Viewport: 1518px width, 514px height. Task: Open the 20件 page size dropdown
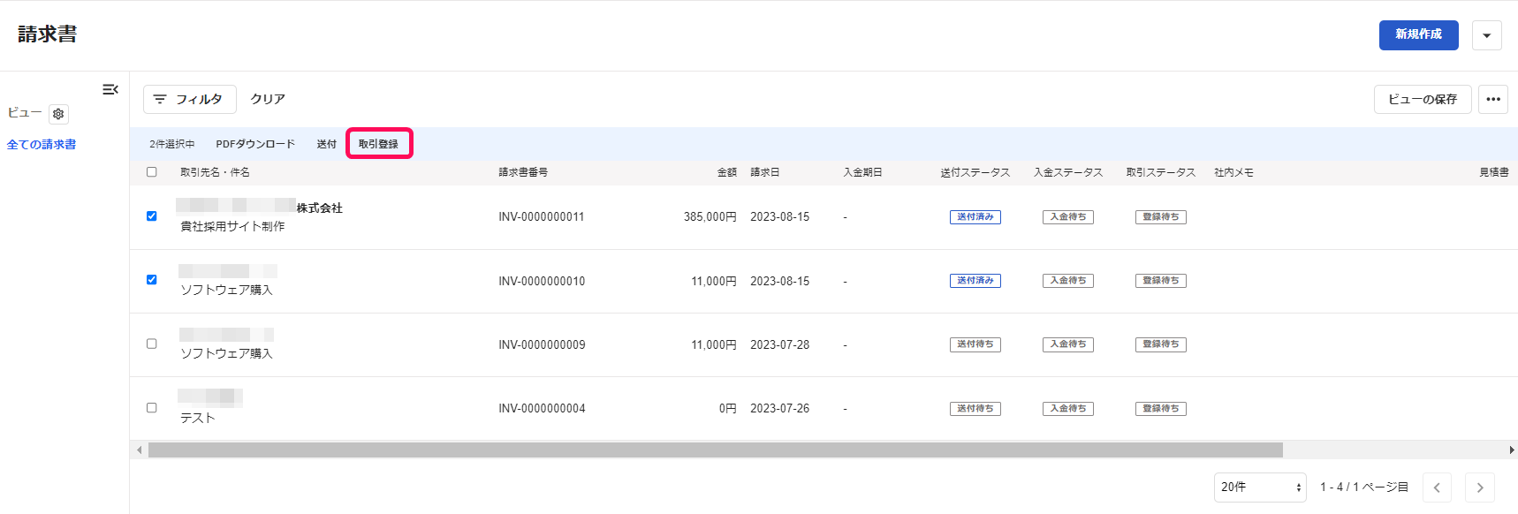1260,488
